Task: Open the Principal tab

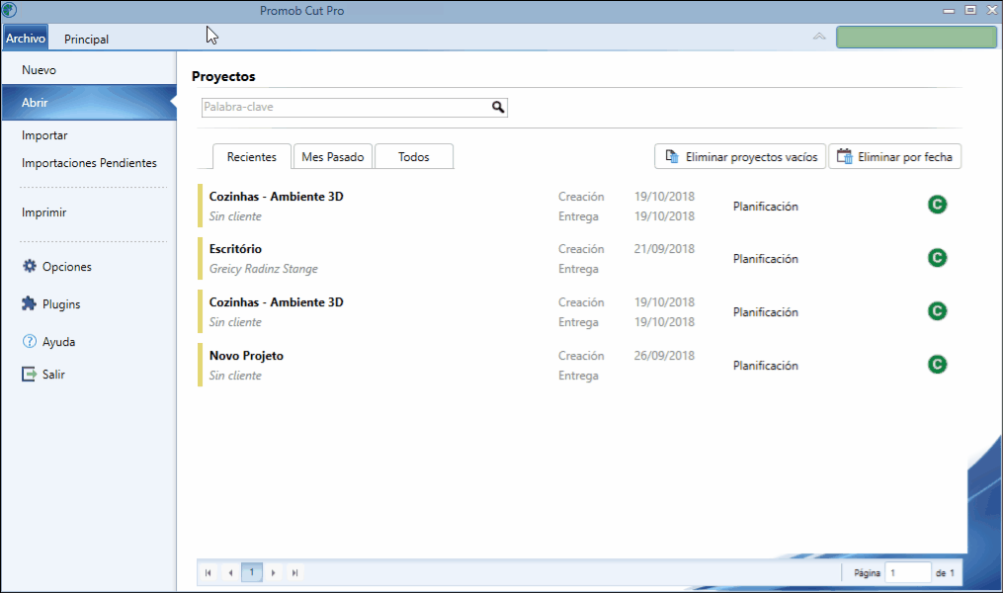Action: pyautogui.click(x=86, y=39)
